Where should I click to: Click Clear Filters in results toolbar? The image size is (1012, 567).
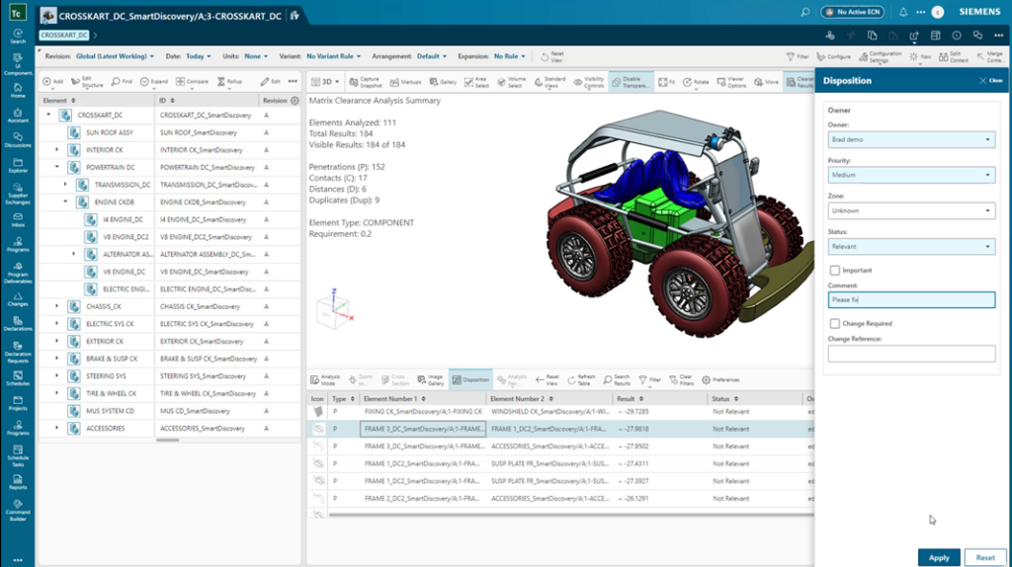point(682,380)
